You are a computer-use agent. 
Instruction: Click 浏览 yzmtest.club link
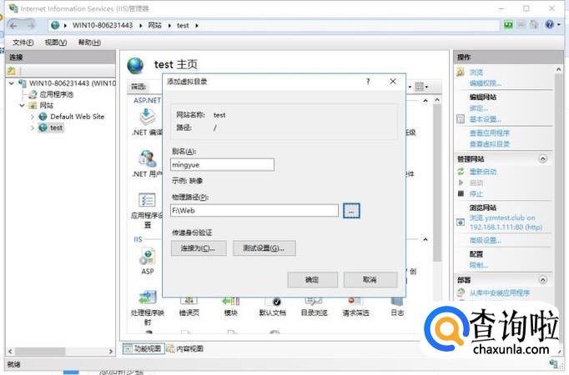506,222
